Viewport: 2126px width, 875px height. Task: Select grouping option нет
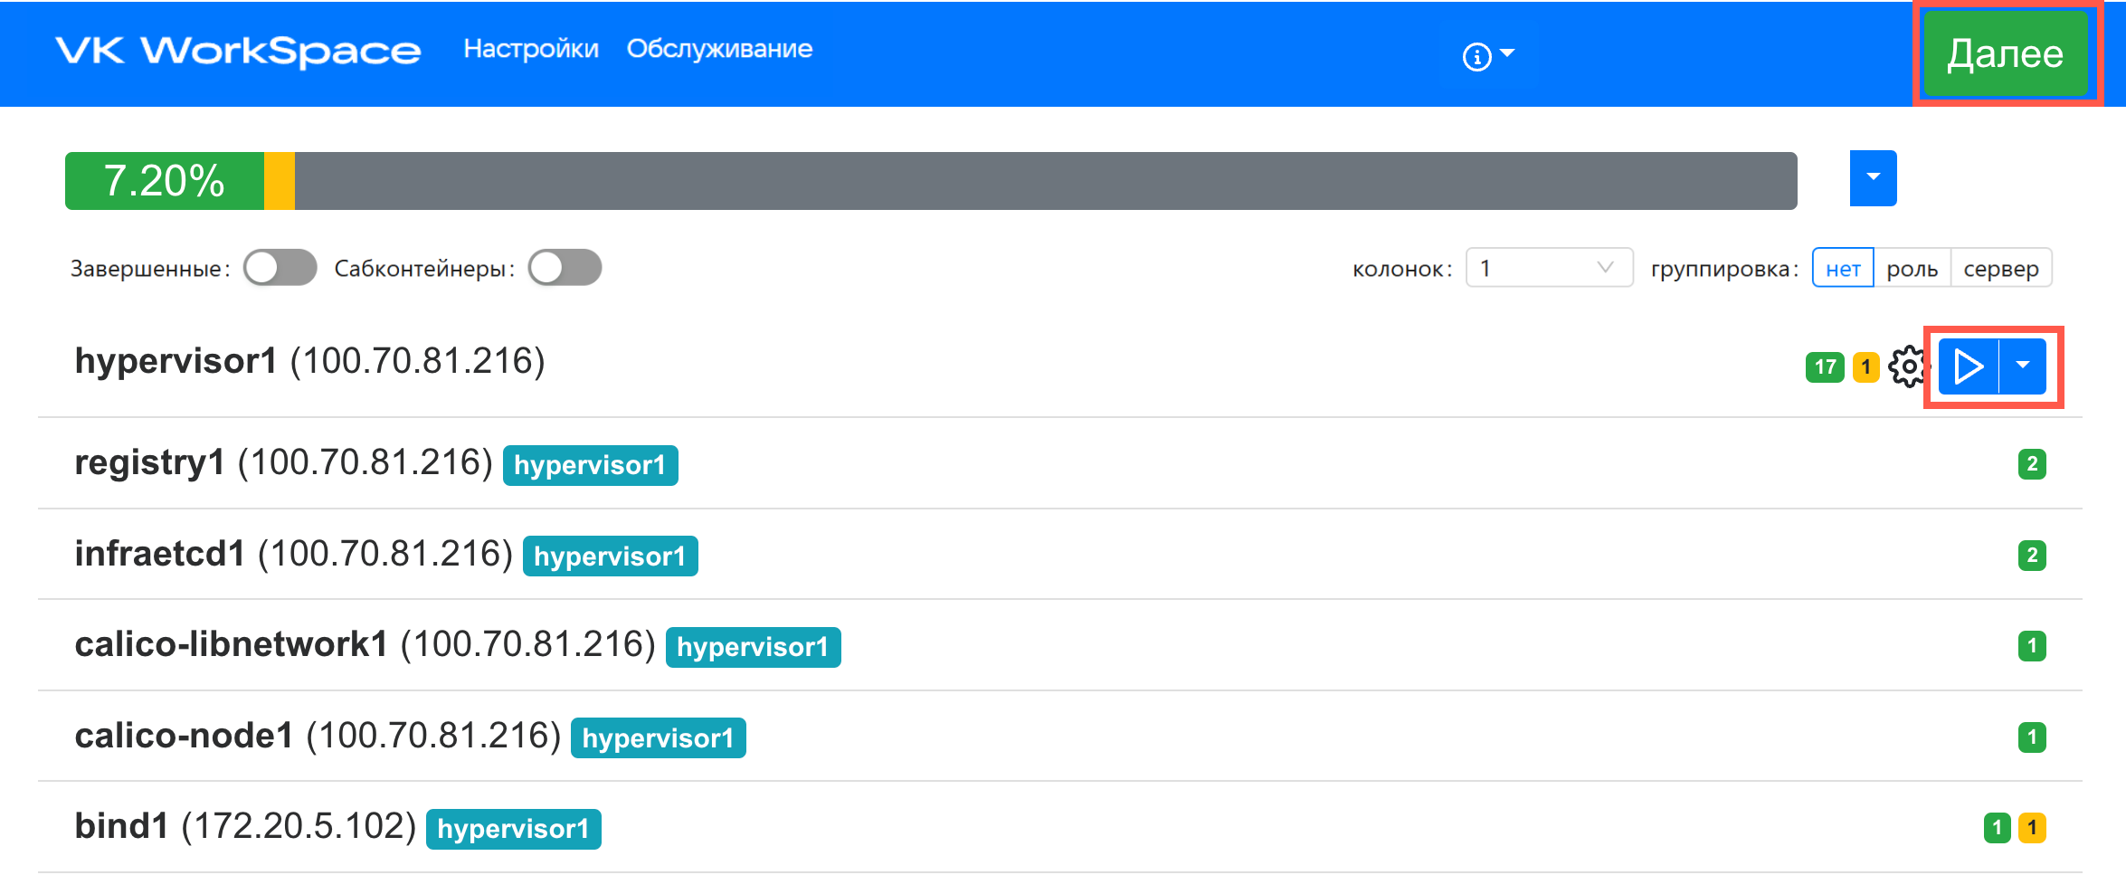pyautogui.click(x=1843, y=268)
